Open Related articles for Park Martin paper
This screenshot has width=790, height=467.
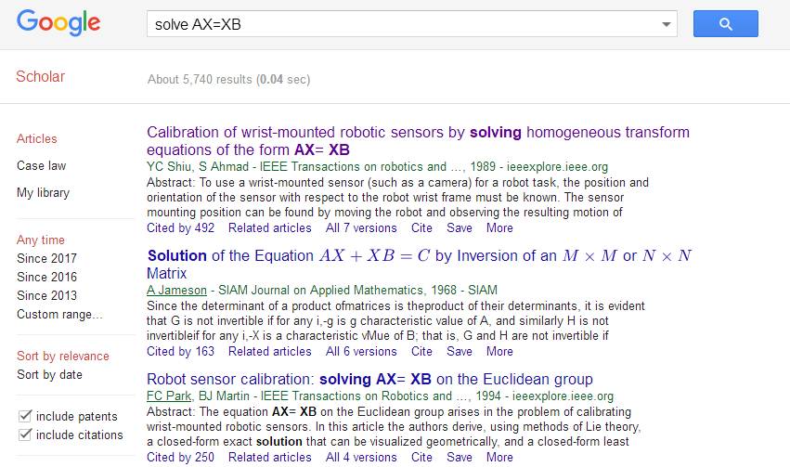270,457
